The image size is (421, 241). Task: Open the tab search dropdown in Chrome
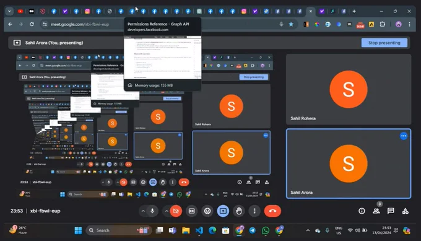9,11
